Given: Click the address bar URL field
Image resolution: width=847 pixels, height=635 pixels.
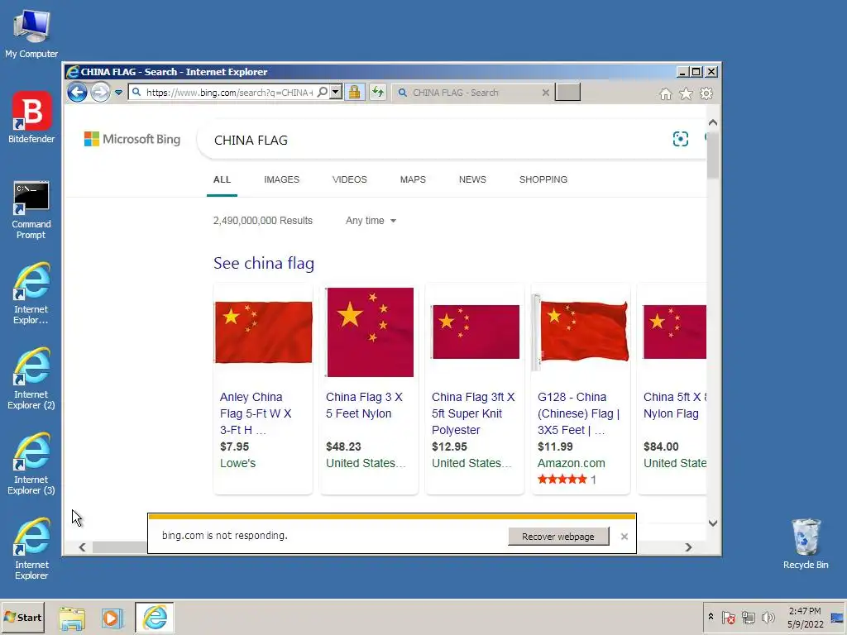Looking at the screenshot, I should 229,93.
